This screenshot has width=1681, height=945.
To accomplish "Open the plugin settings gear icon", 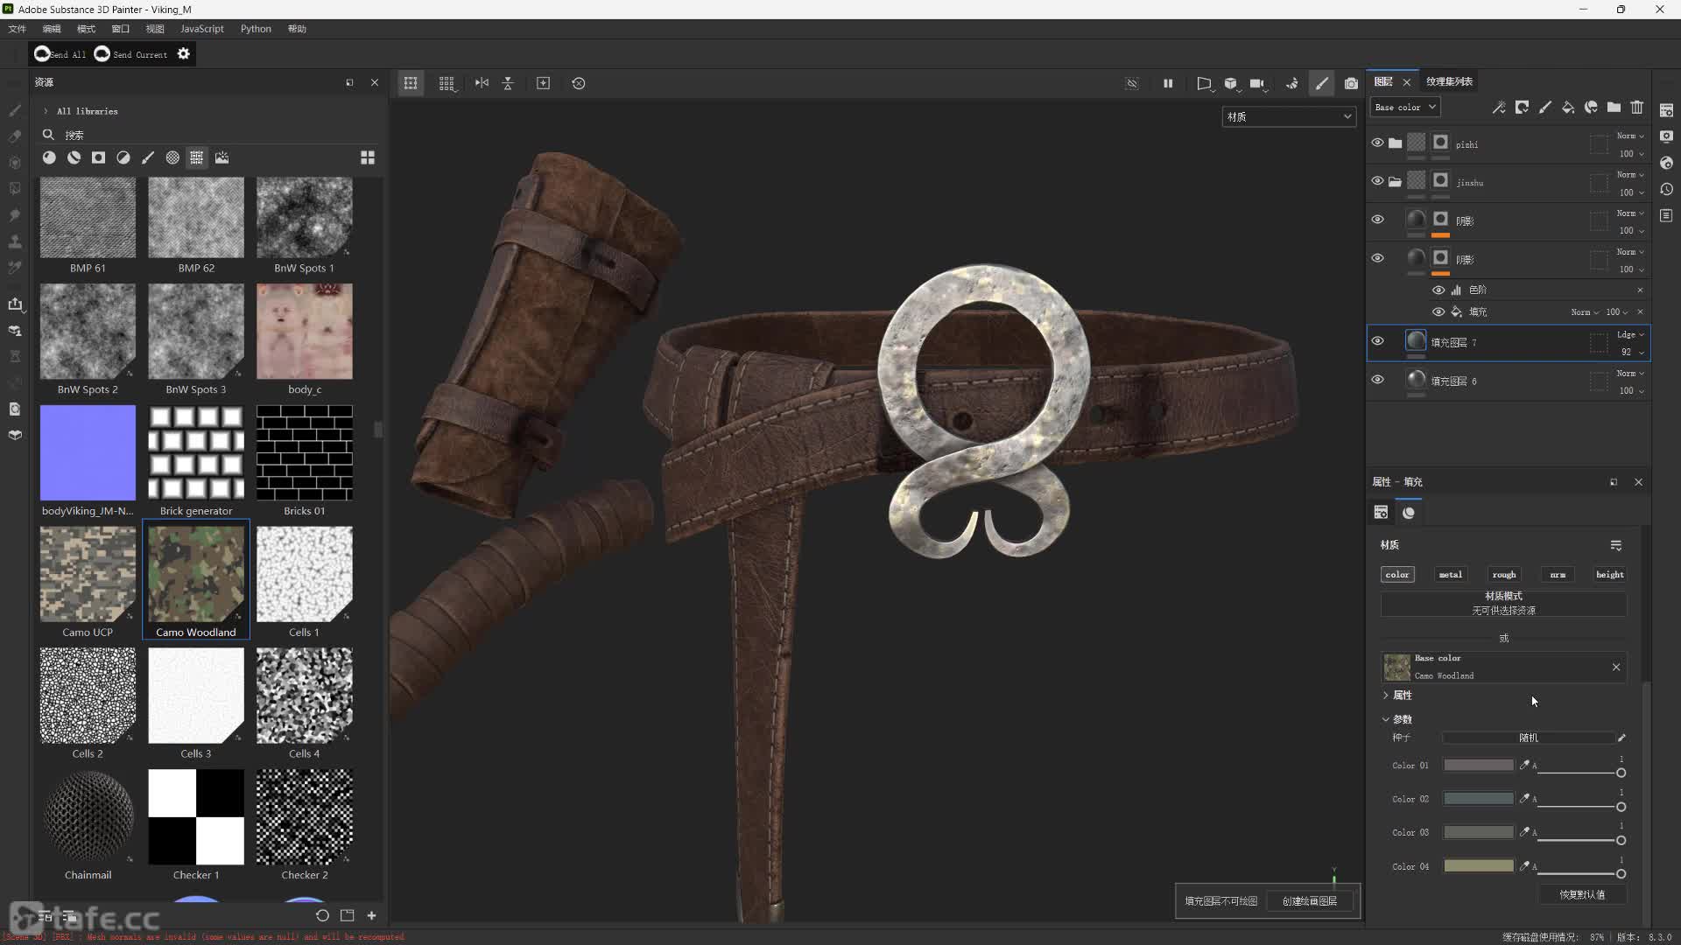I will 183,54.
